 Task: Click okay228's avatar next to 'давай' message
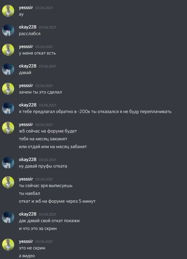tap(8, 69)
